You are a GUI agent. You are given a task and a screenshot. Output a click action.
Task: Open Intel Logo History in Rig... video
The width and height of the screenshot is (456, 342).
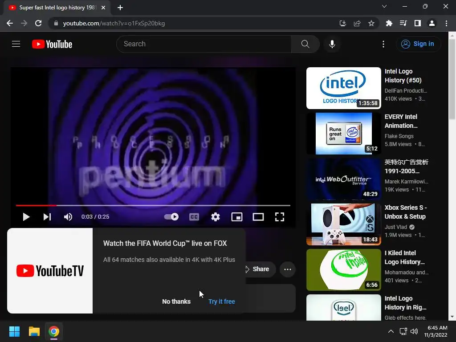[406, 303]
